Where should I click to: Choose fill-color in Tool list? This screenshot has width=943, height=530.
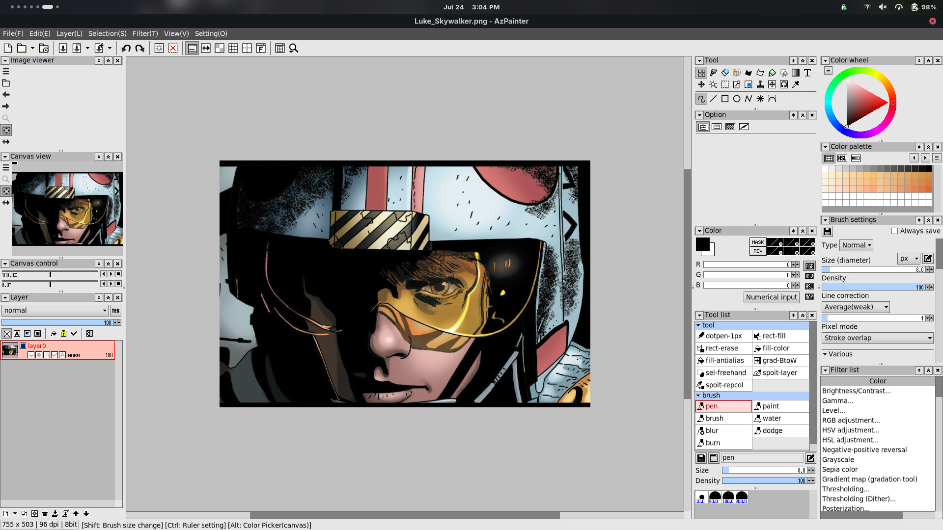click(780, 348)
